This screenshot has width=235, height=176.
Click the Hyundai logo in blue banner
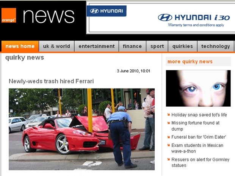[x=107, y=11]
